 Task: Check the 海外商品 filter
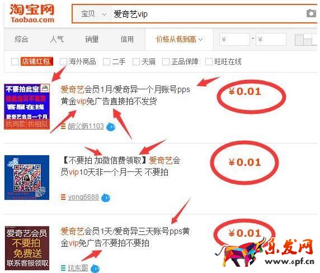click(63, 62)
